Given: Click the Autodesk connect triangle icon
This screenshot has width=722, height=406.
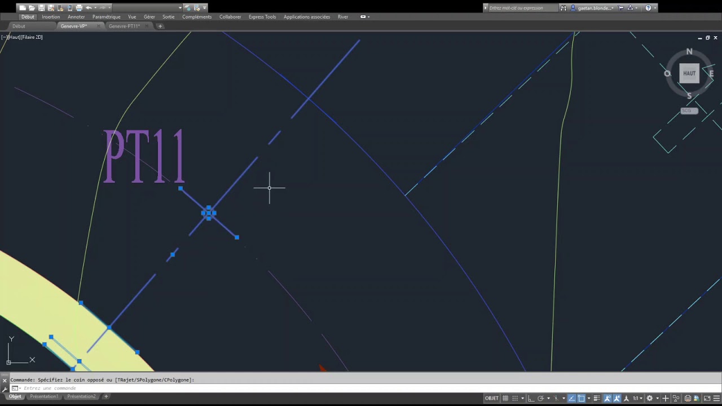Looking at the screenshot, I should pyautogui.click(x=631, y=8).
